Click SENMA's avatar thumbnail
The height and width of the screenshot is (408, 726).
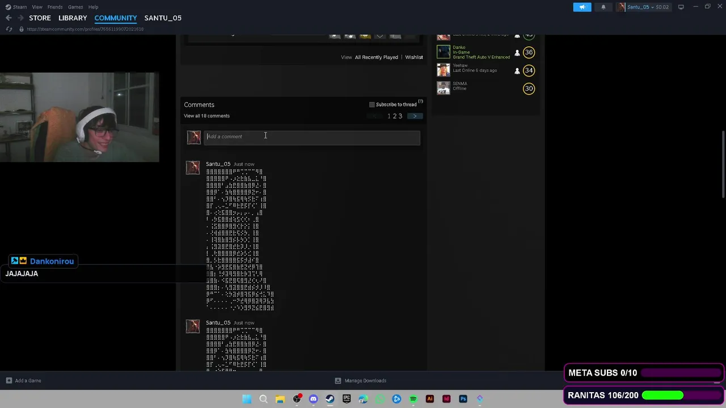pos(444,88)
